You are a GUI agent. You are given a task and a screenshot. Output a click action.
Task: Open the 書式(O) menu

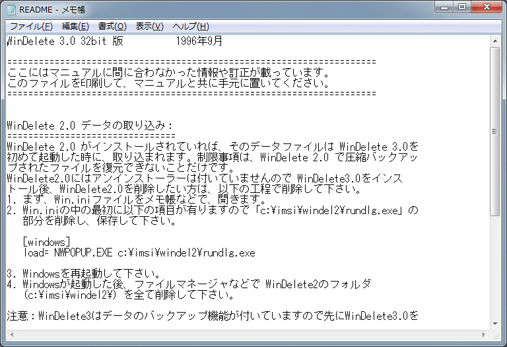pyautogui.click(x=112, y=26)
